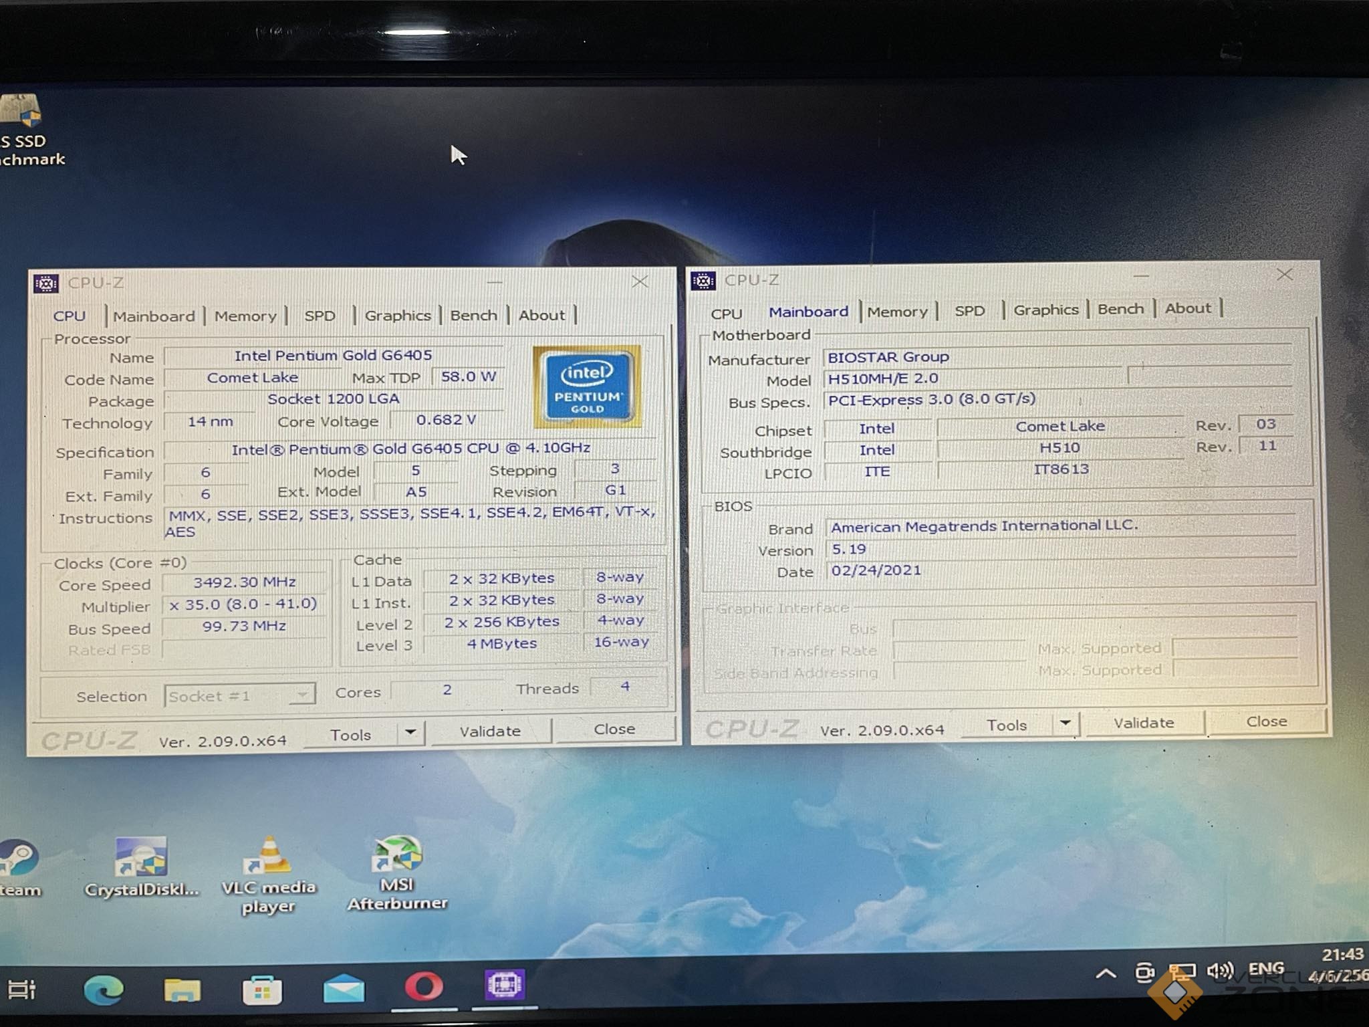Open Tools dropdown arrow in left CPU-Z
This screenshot has width=1369, height=1027.
coord(410,732)
